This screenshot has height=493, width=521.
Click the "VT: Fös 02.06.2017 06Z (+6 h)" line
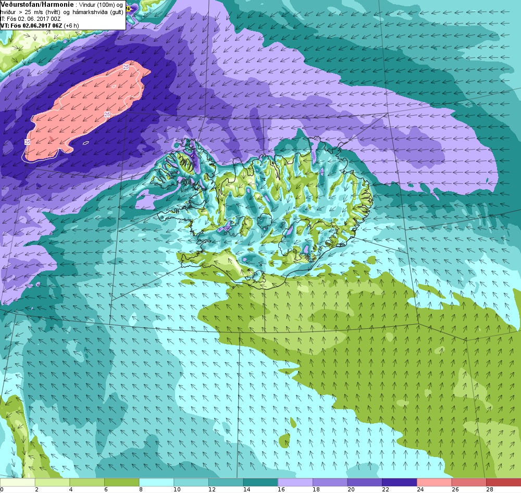40,25
